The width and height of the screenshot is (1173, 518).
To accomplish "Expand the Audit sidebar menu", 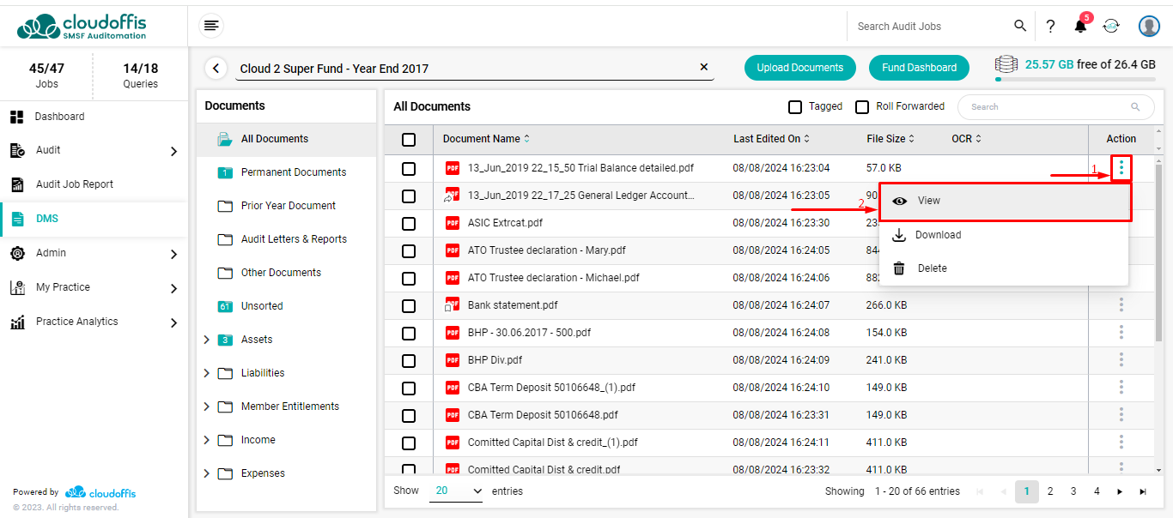I will (173, 151).
